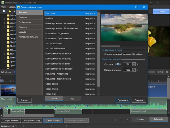Click the timeline zoom out minus icon
The width and height of the screenshot is (170, 128).
coord(121,120)
